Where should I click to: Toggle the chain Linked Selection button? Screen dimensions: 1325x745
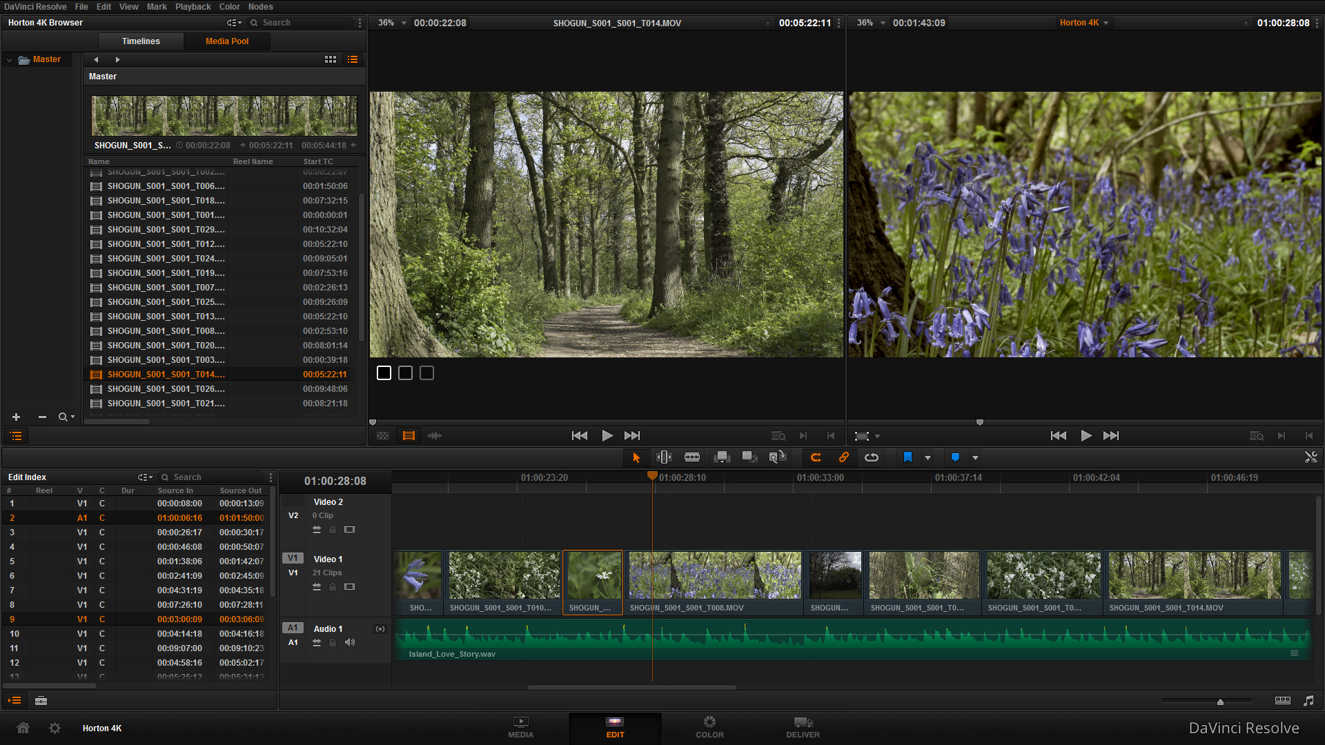tap(843, 457)
